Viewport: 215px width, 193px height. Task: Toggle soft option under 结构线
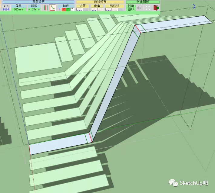pyautogui.click(x=108, y=9)
